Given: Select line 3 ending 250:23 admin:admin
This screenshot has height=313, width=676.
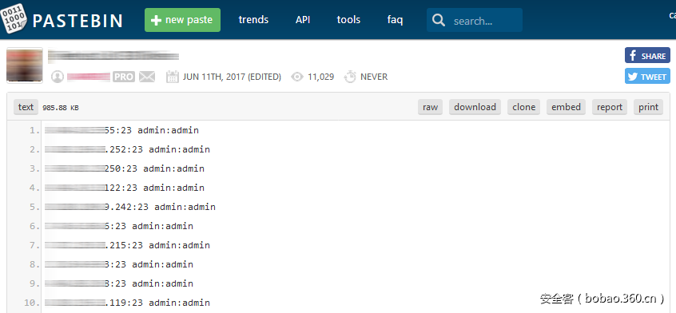Looking at the screenshot, I should (125, 168).
